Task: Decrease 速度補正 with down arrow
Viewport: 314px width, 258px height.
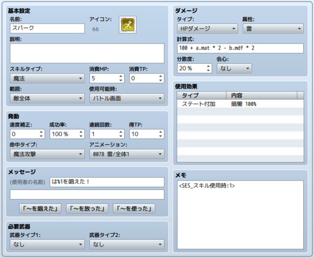Action: (41, 136)
